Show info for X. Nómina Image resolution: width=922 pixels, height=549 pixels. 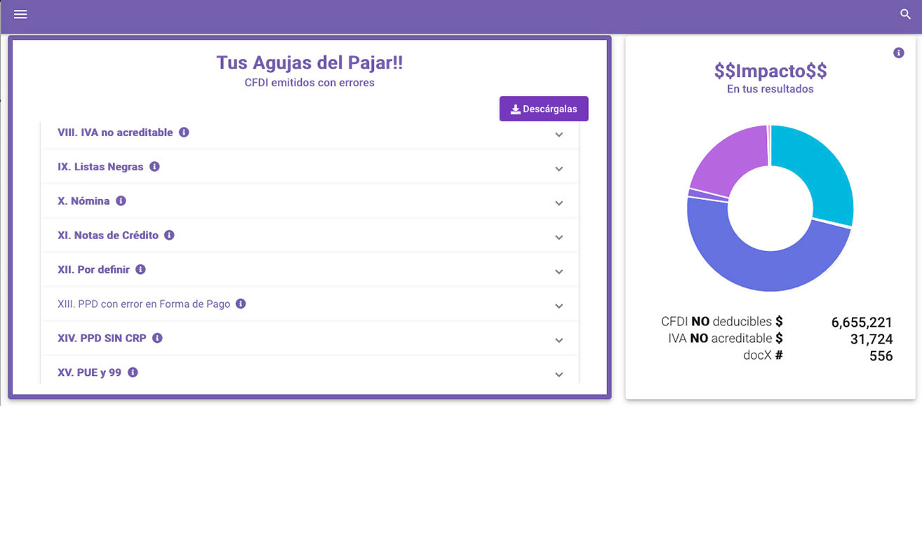click(x=121, y=201)
